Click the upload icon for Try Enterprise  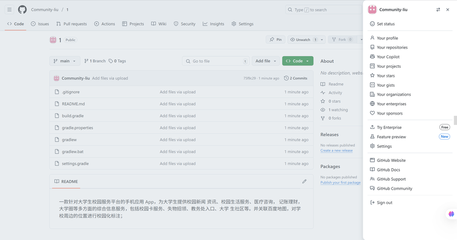pos(372,127)
